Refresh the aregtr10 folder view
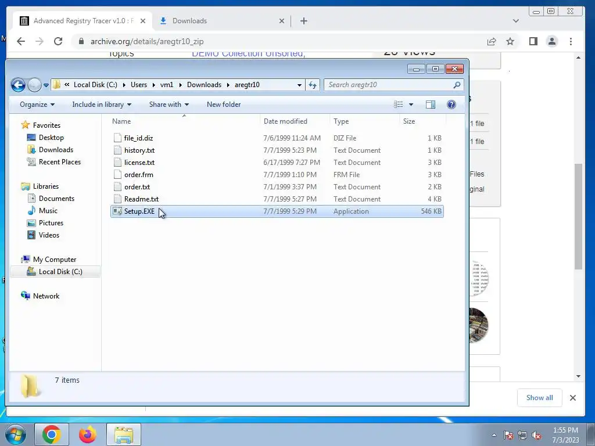This screenshot has height=446, width=595. click(x=313, y=85)
